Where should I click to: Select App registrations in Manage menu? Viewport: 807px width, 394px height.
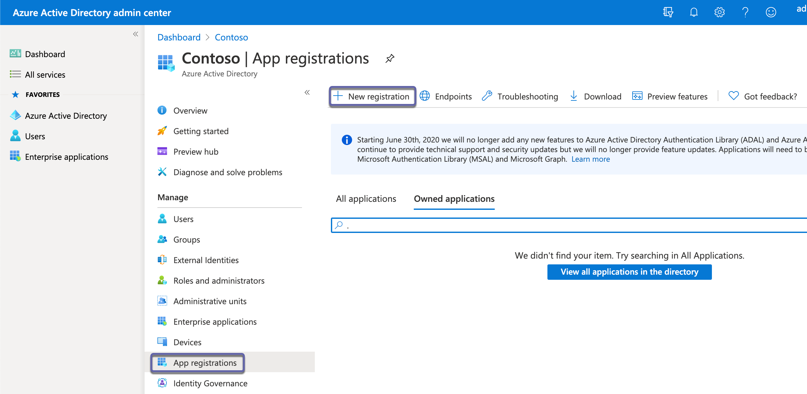point(205,363)
